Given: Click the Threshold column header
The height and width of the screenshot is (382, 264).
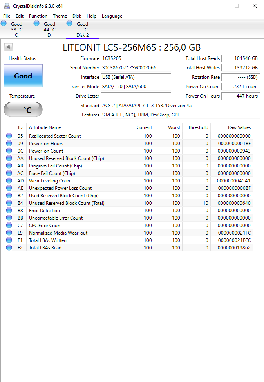Looking at the screenshot, I should point(196,127).
